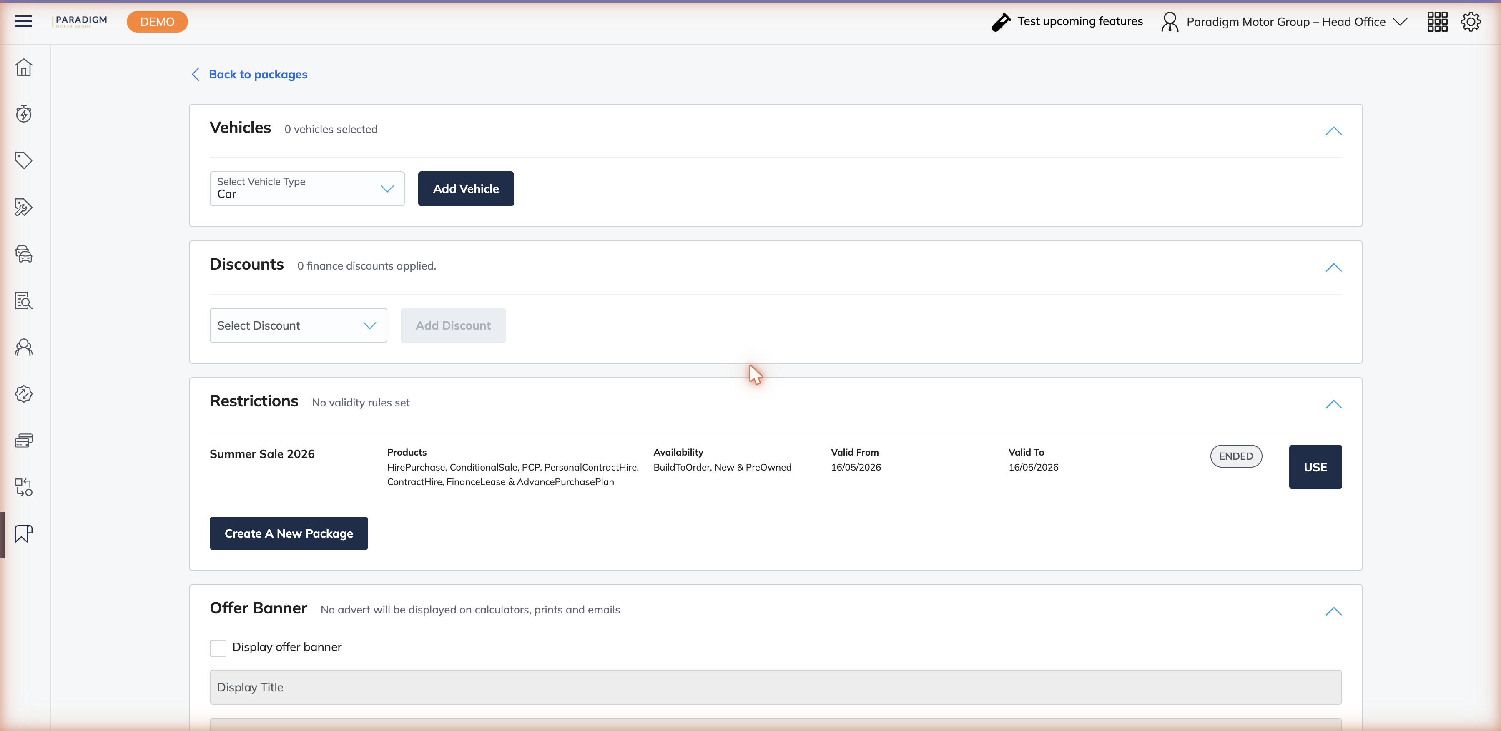Image resolution: width=1501 pixels, height=731 pixels.
Task: Open the vehicles stock sidebar icon
Action: pyautogui.click(x=23, y=254)
